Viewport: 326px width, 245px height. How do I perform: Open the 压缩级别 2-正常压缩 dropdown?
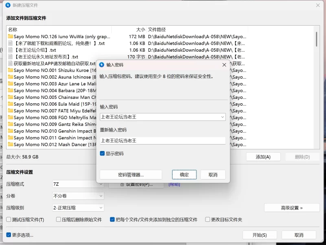click(x=78, y=208)
